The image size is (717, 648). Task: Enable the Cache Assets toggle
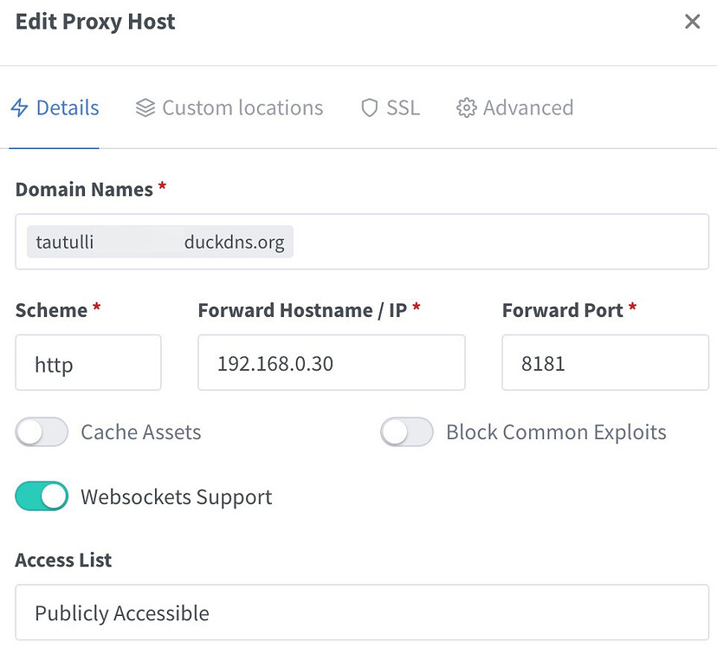pyautogui.click(x=42, y=431)
